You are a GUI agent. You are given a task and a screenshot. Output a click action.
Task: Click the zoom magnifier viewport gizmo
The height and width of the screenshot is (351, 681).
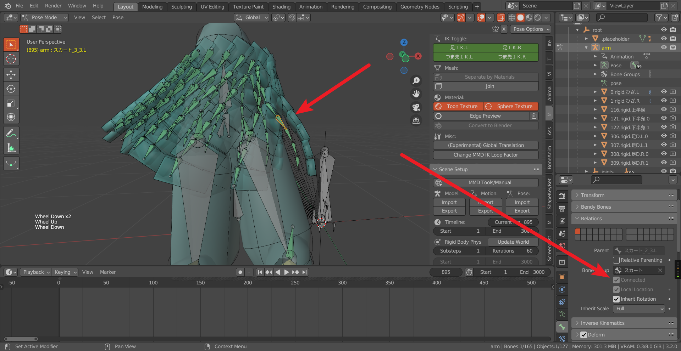[416, 81]
